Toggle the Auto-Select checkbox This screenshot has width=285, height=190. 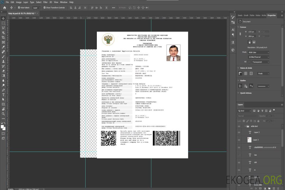click(19, 8)
